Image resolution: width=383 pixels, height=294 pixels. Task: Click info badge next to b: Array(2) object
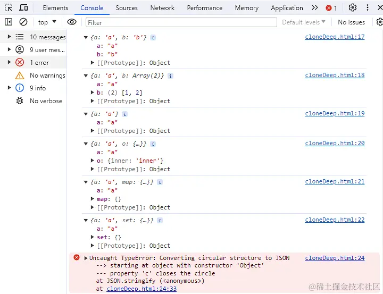point(171,75)
